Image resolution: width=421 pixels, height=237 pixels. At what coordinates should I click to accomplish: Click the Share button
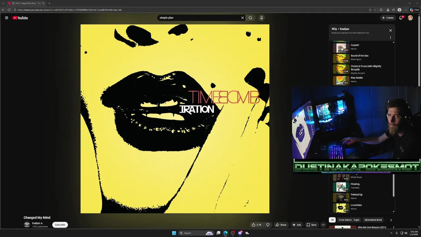(x=281, y=225)
